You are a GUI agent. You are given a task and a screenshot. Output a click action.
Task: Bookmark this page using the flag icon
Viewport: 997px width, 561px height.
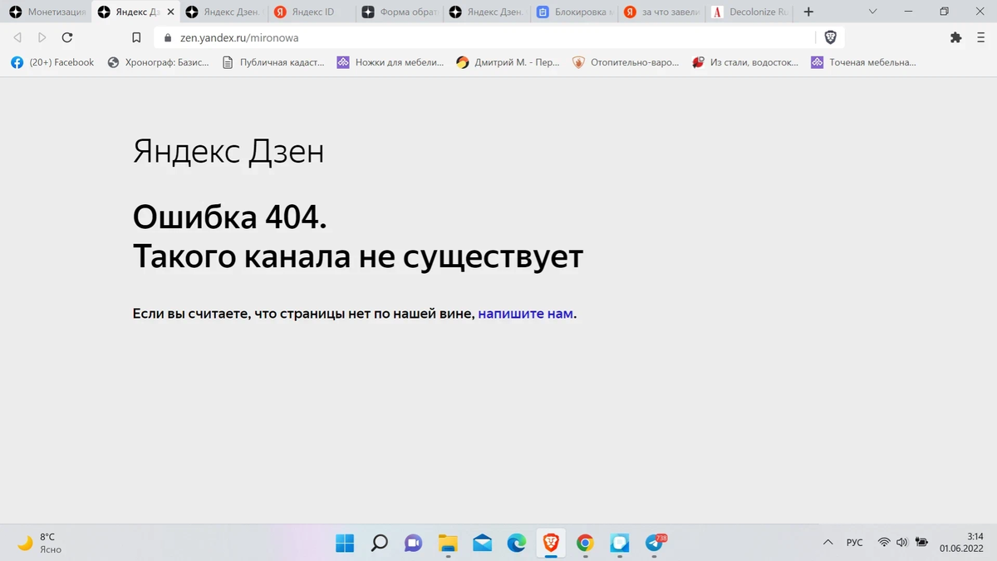[x=136, y=37]
